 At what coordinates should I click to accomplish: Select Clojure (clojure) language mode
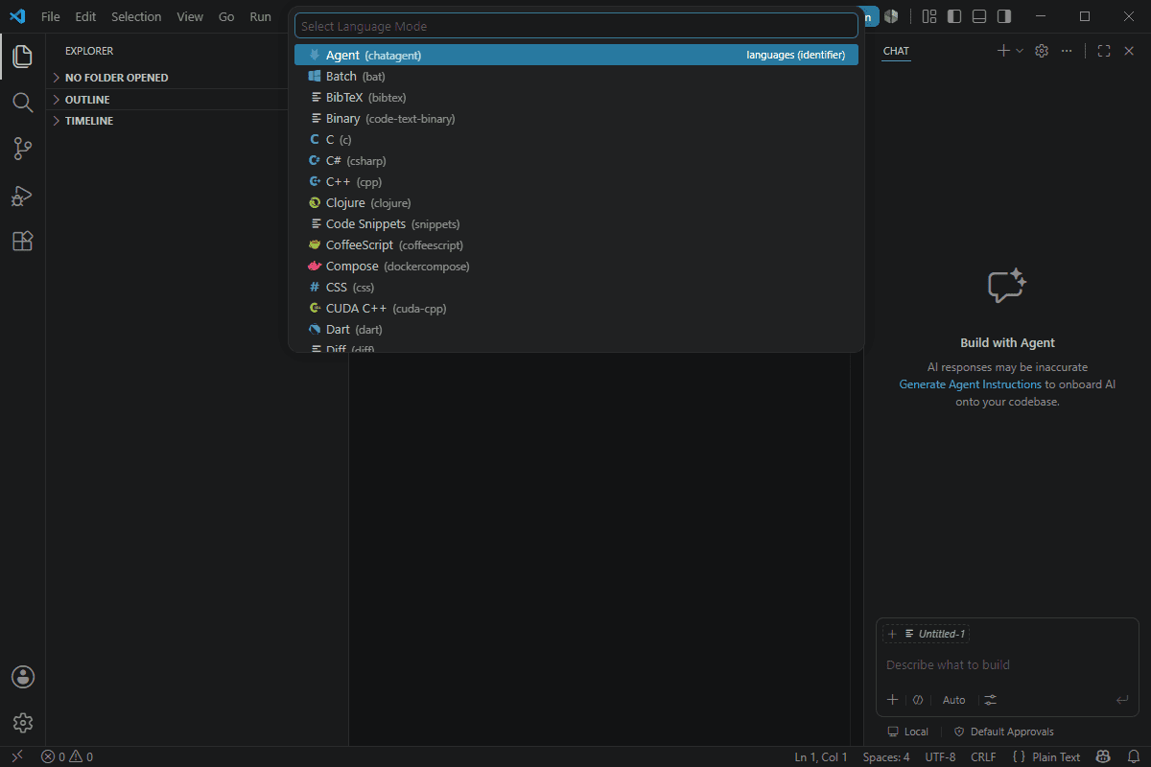[x=576, y=202]
